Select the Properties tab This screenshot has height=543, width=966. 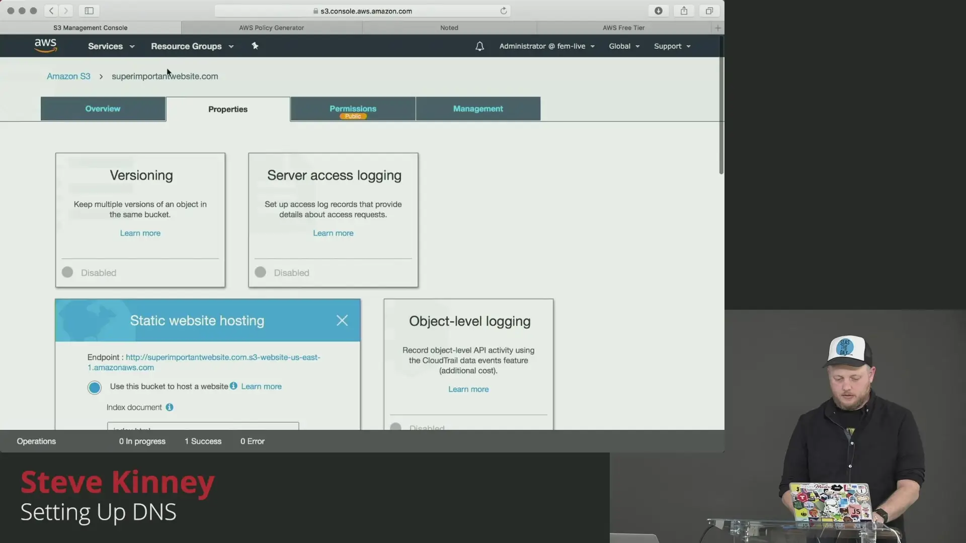228,109
